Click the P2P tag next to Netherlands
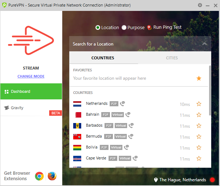 pos(114,104)
